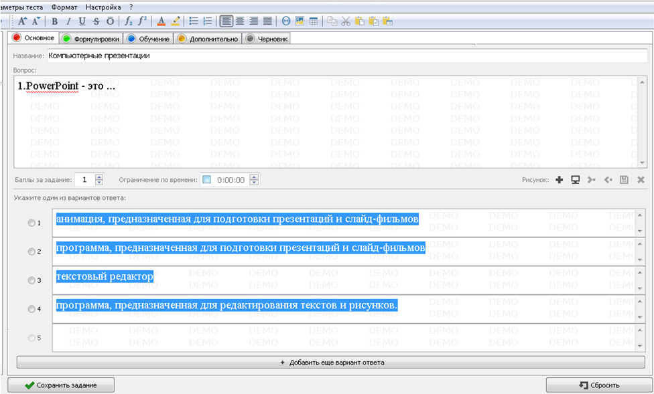This screenshot has height=394, width=654.
Task: Click the third Paste special icon
Action: pyautogui.click(x=387, y=21)
